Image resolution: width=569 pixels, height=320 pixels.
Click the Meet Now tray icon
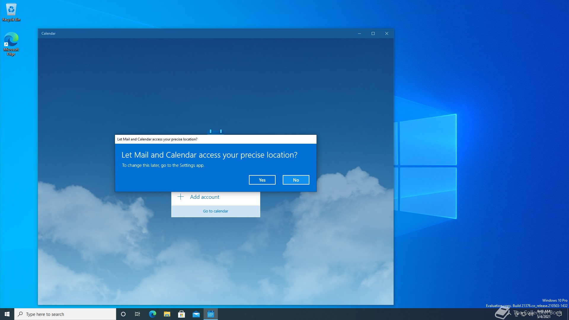(517, 314)
